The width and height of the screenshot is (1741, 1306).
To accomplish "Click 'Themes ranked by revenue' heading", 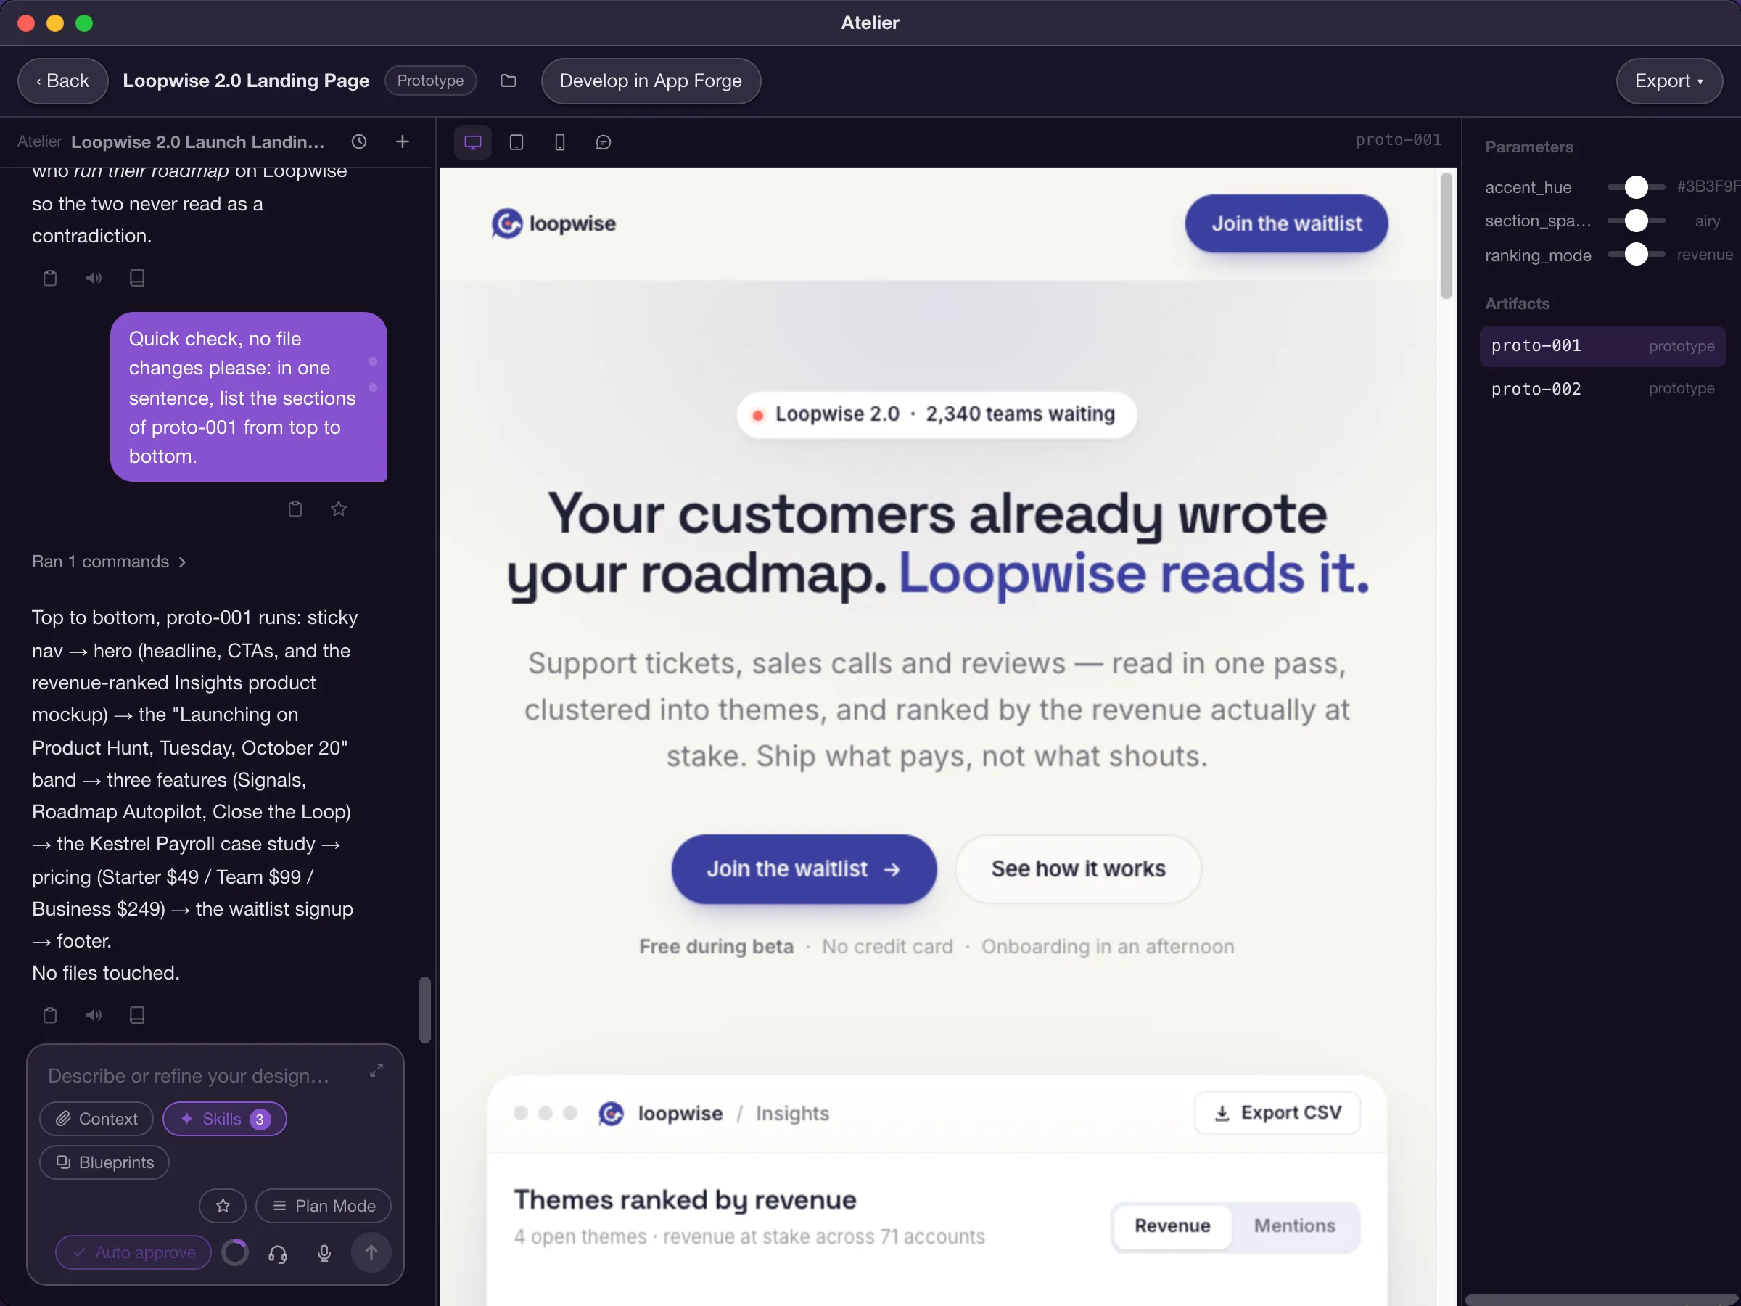I will [x=685, y=1200].
